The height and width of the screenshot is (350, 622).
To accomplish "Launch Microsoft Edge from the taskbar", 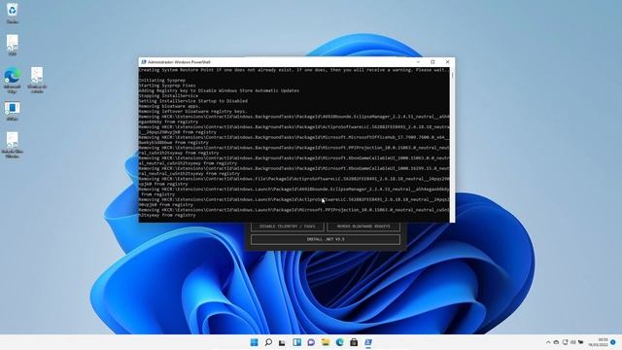I will (x=339, y=342).
